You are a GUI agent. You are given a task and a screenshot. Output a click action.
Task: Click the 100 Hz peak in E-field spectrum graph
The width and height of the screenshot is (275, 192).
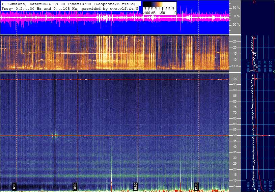pos(257,79)
